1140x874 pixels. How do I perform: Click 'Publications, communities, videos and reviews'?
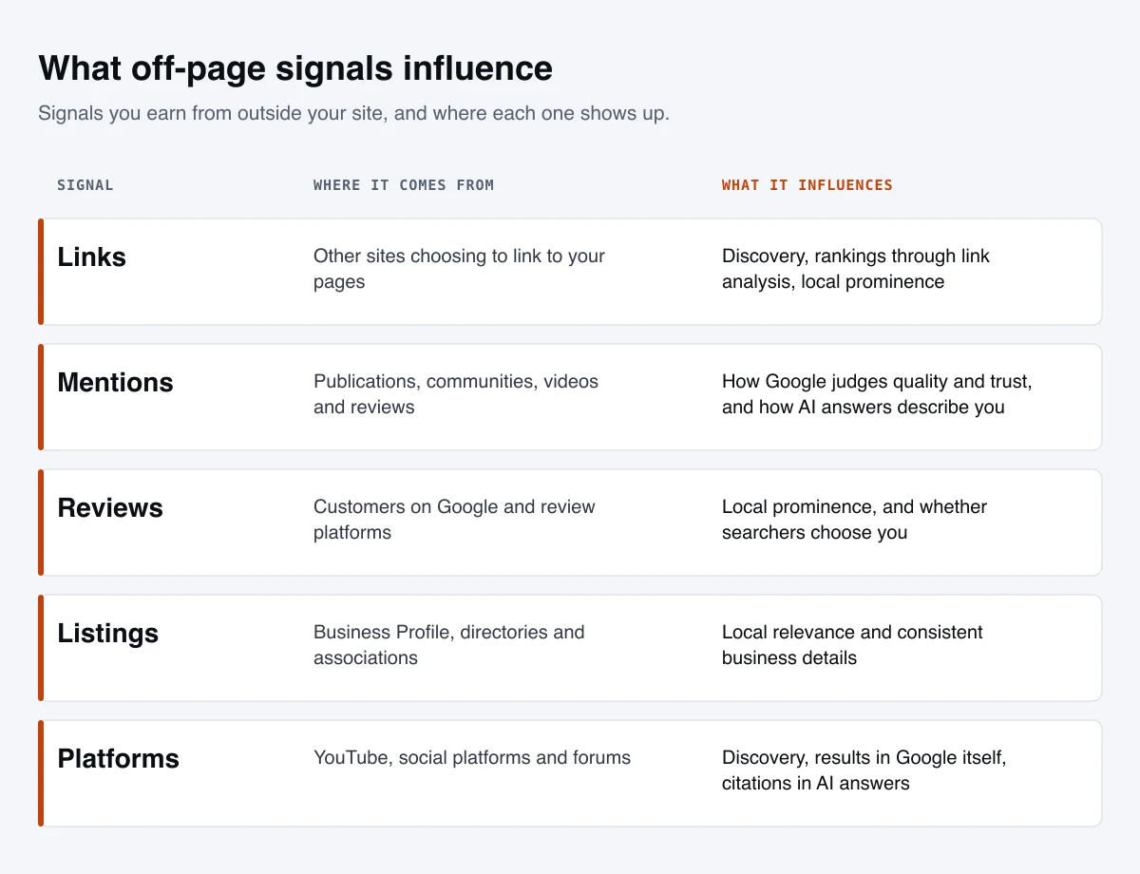[x=456, y=394]
